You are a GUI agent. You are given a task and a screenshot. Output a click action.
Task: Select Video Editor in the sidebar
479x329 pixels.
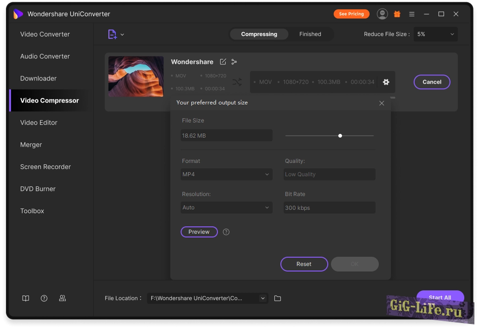coord(39,122)
